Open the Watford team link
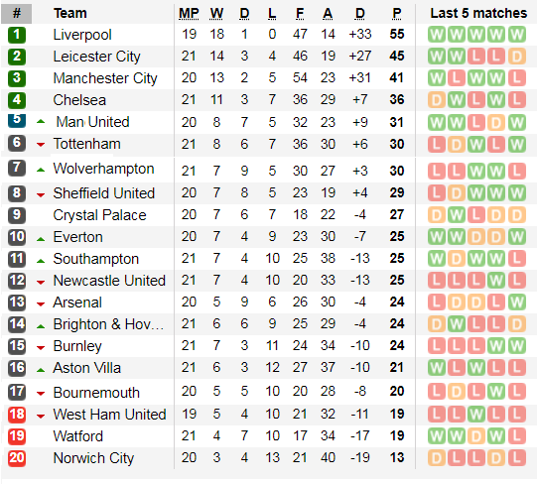Image resolution: width=537 pixels, height=484 pixels. (78, 436)
